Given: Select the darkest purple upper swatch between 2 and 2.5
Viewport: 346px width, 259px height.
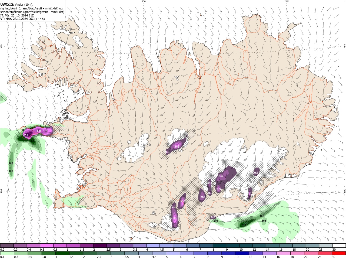Looking at the screenshot, I should click(100, 246).
